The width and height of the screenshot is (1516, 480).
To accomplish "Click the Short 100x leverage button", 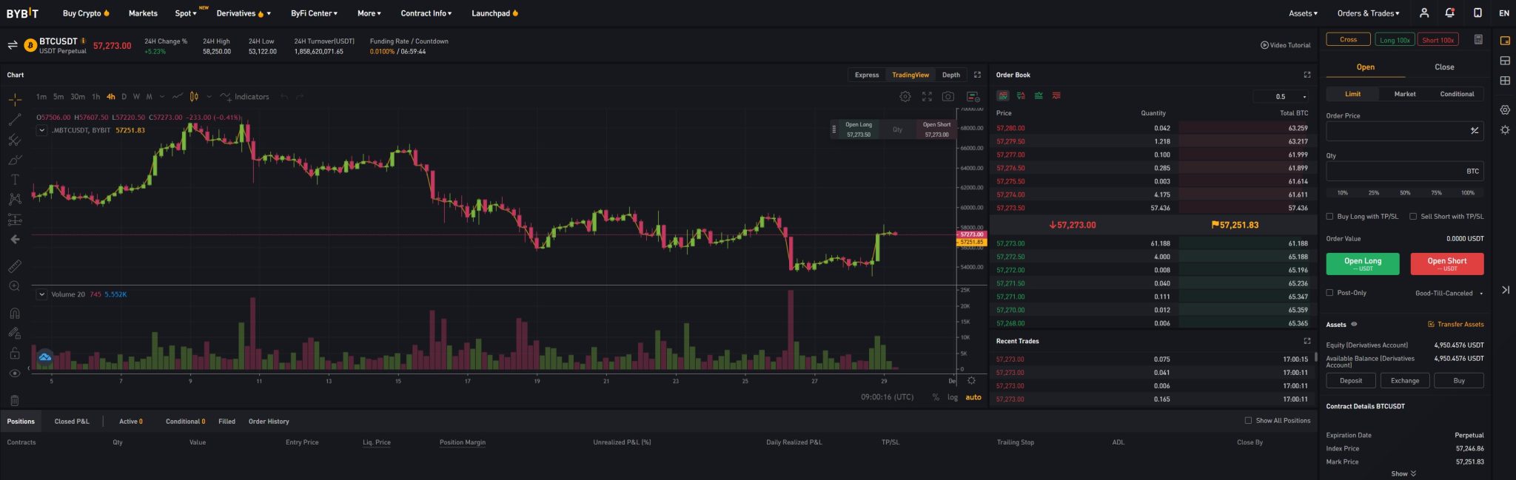I will (x=1438, y=40).
